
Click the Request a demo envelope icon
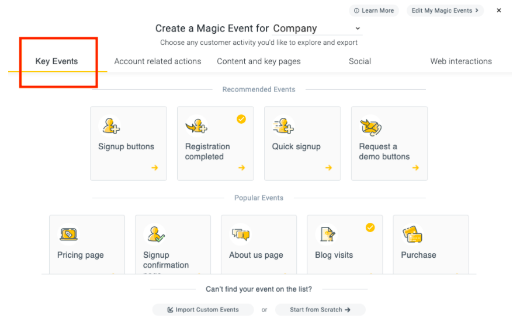(x=370, y=127)
